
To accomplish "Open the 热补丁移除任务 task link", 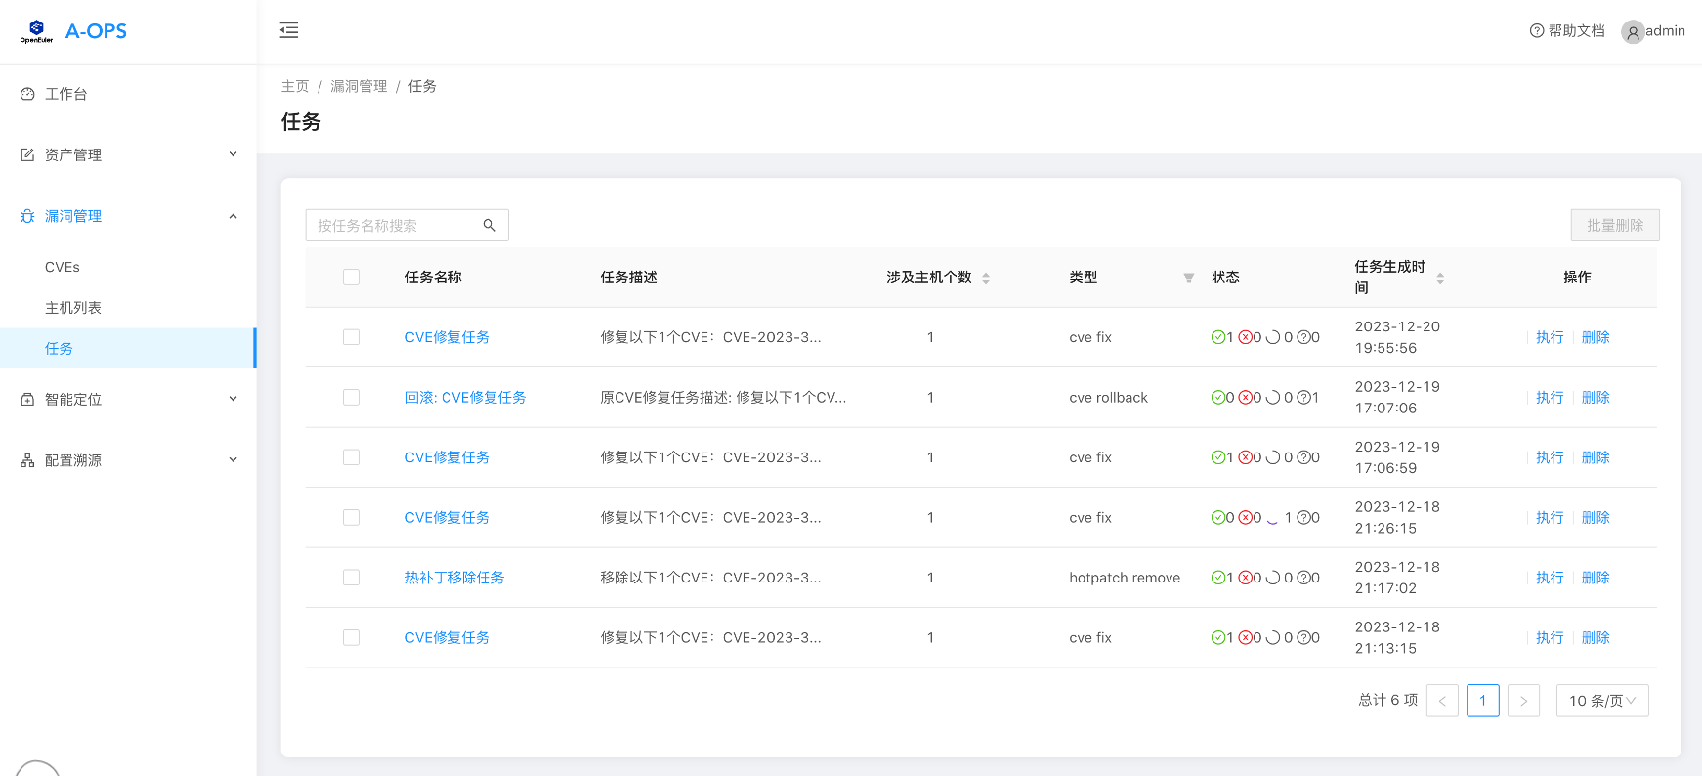I will coord(454,578).
